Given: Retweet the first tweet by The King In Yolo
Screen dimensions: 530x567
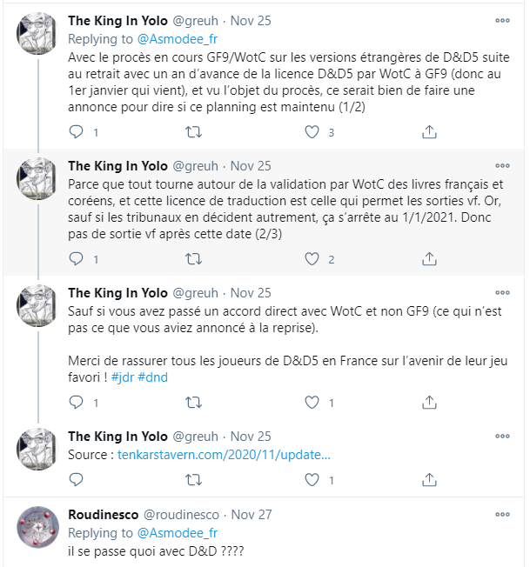Looking at the screenshot, I should [195, 132].
